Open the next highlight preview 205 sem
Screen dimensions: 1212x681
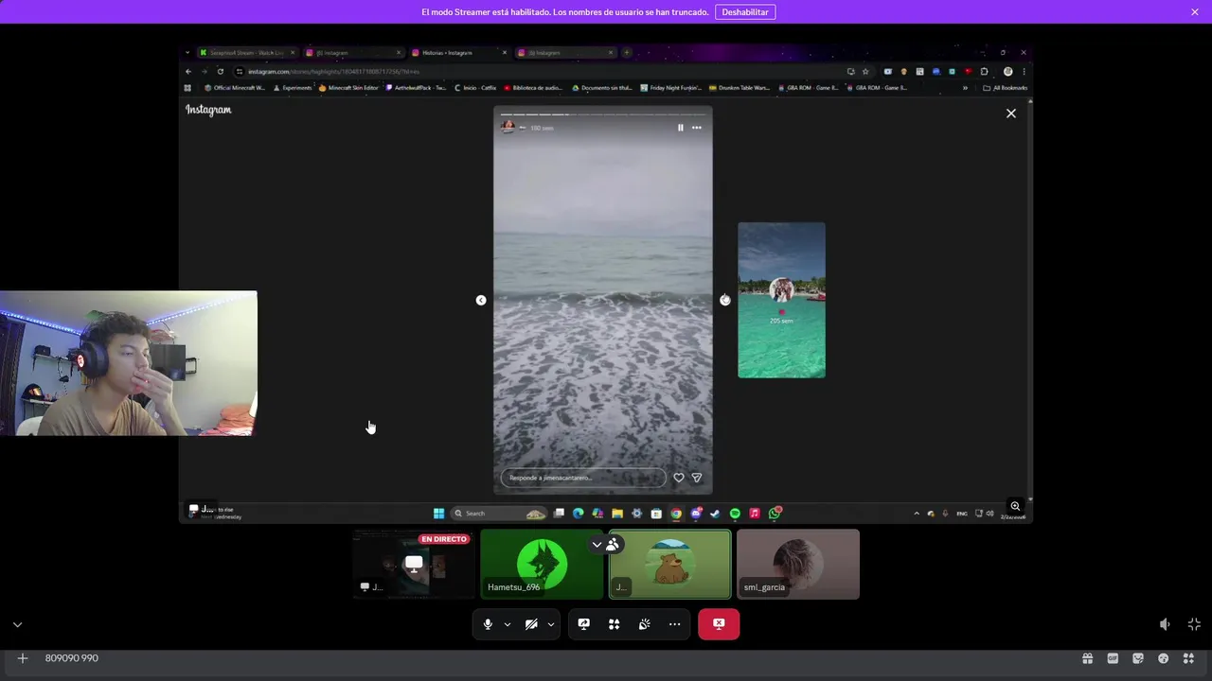(781, 301)
